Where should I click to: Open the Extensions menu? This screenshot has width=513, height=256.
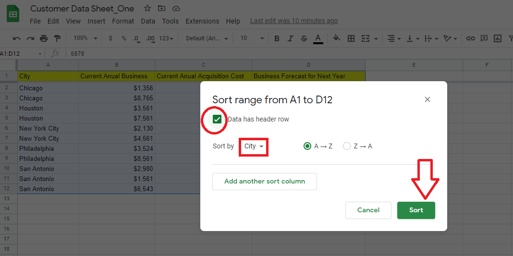(x=202, y=21)
